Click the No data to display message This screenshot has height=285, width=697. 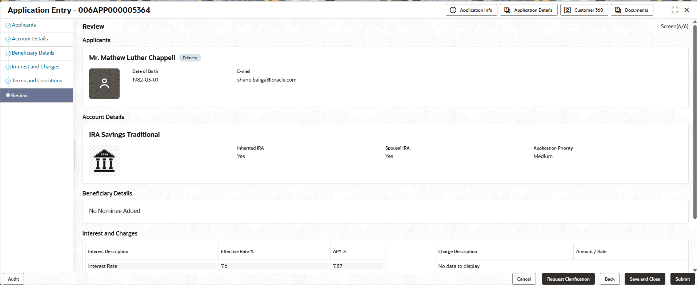click(459, 266)
